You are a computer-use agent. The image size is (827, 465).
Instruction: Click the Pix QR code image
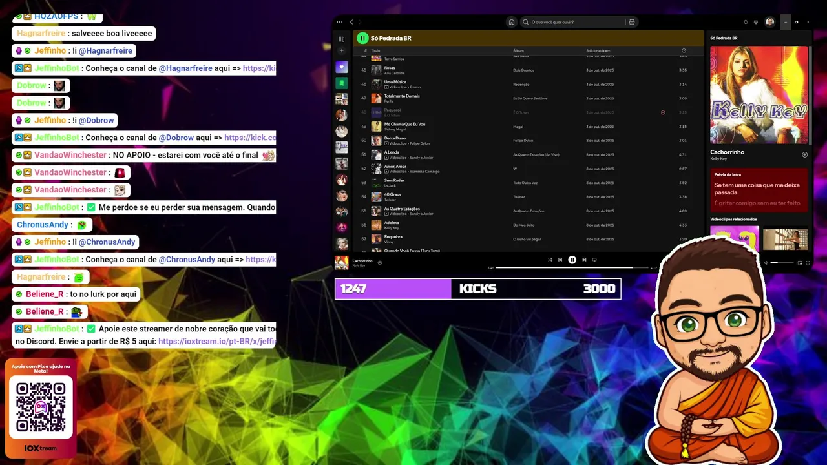click(x=41, y=407)
